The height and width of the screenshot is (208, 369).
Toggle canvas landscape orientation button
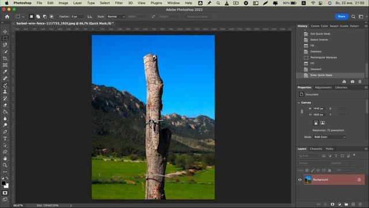click(x=323, y=123)
